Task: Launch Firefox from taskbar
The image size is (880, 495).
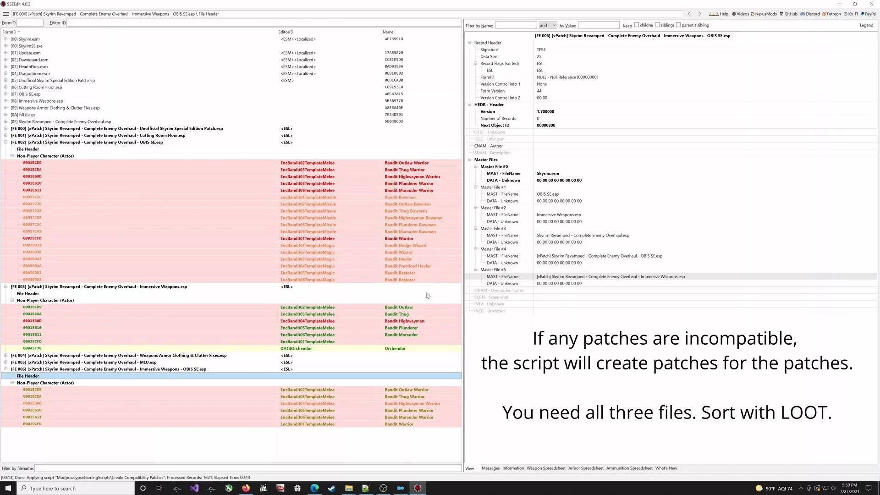Action: (x=246, y=488)
